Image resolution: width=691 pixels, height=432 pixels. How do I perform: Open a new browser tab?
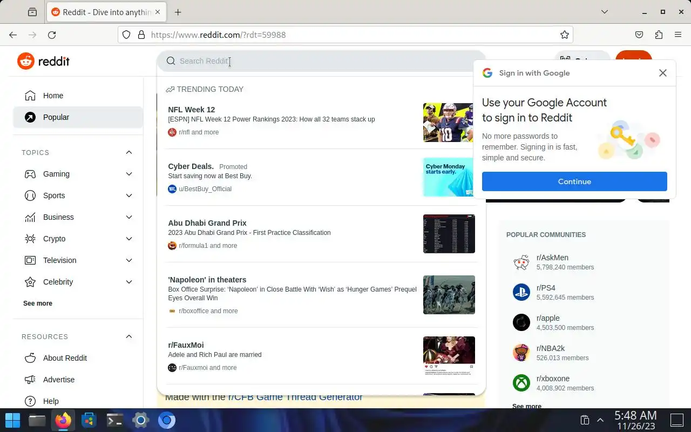tap(178, 12)
